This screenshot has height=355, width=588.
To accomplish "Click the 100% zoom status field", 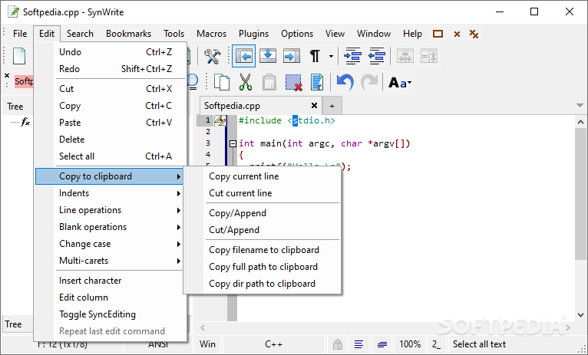I will tap(410, 344).
